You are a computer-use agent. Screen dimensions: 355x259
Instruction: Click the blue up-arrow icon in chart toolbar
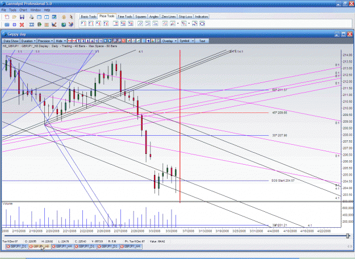point(148,41)
